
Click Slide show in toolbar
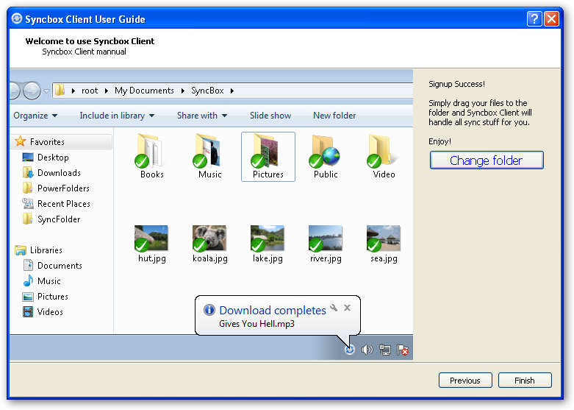click(270, 116)
